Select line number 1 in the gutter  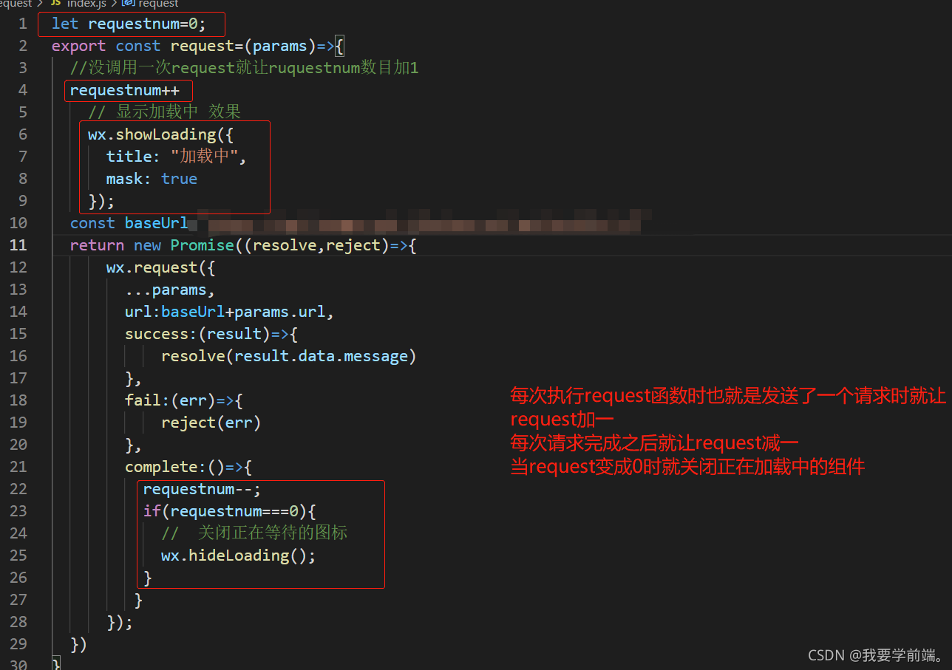point(23,24)
